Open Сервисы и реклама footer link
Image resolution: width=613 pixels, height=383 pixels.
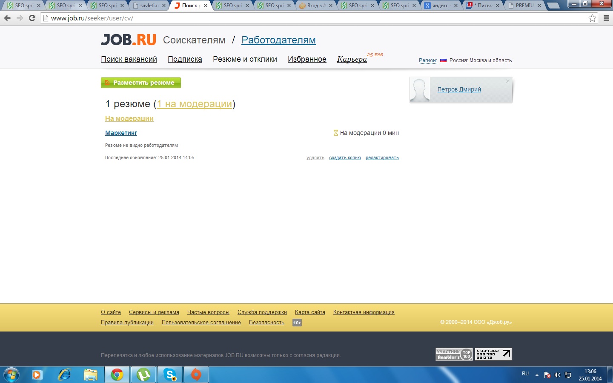pyautogui.click(x=154, y=312)
